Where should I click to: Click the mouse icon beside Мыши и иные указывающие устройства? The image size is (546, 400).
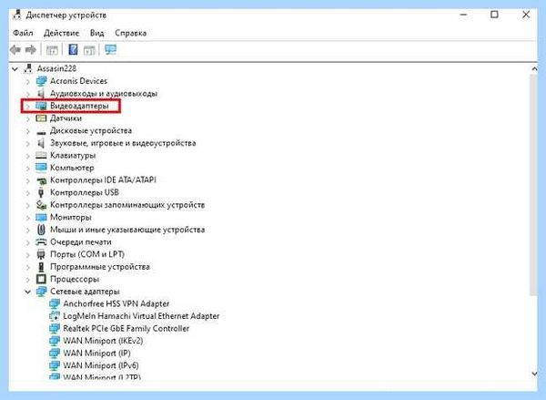[41, 230]
